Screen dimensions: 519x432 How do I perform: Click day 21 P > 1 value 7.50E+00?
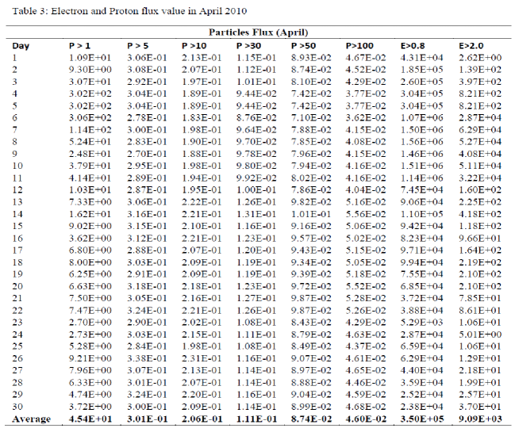point(90,298)
